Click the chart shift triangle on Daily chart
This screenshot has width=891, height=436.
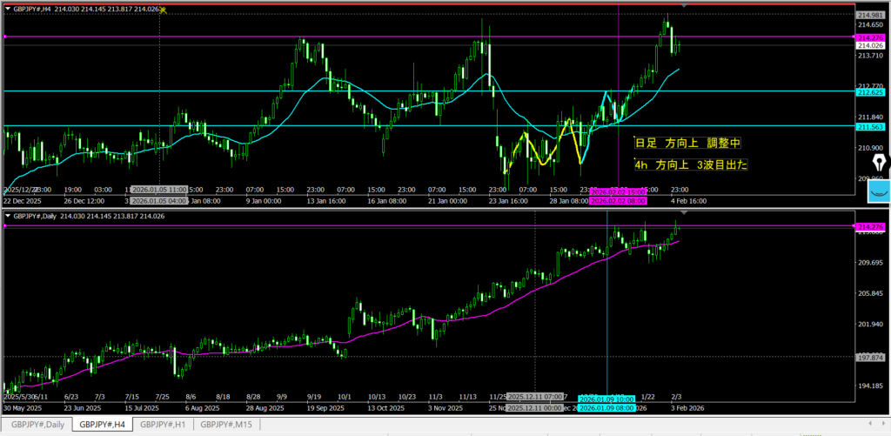[x=683, y=212]
